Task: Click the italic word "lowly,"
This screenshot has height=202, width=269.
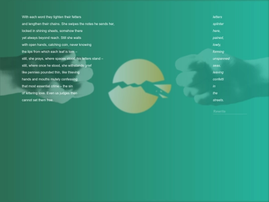Action: coord(217,45)
